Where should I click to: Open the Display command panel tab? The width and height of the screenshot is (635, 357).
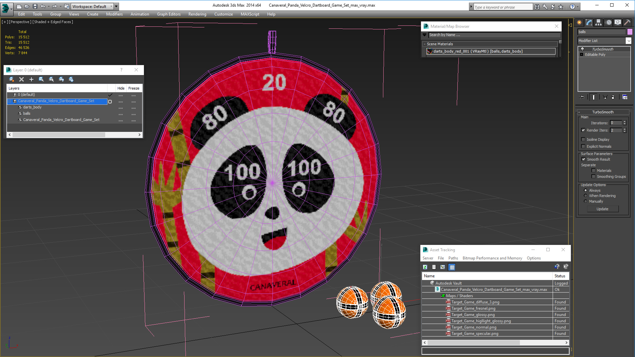click(x=618, y=22)
